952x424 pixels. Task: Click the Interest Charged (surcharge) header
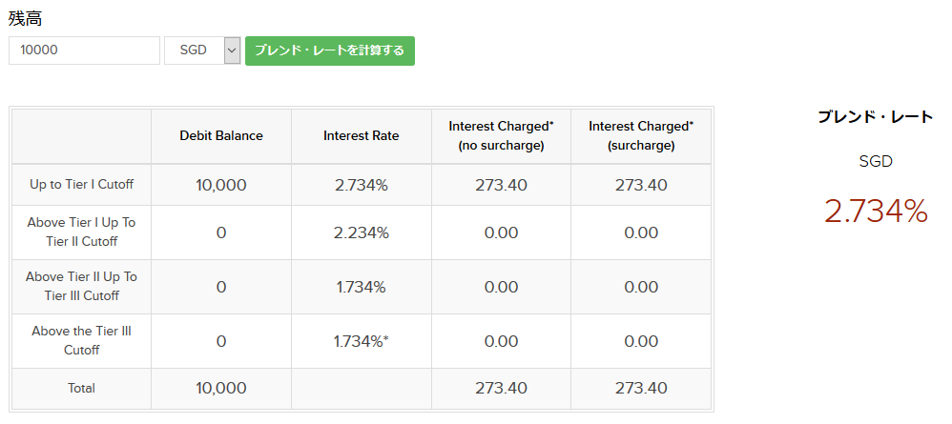tap(641, 136)
